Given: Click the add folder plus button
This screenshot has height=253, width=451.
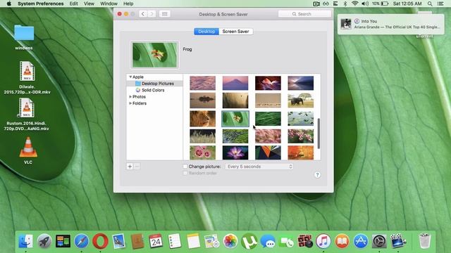Looking at the screenshot, I should click(x=130, y=167).
